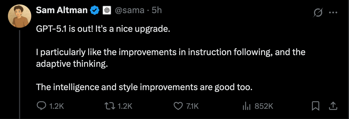Viewport: 349px width, 119px height.
Task: Click the OpenAI affiliation badge icon
Action: [107, 11]
